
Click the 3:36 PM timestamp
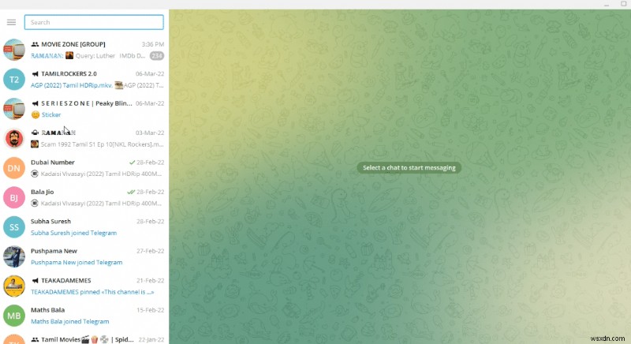click(x=153, y=44)
